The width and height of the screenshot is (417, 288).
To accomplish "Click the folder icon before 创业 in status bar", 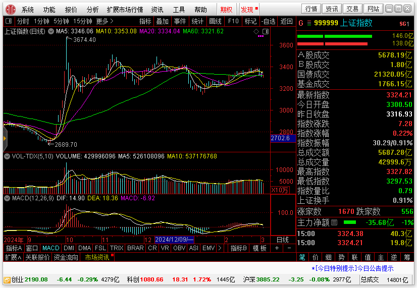I will [7, 280].
